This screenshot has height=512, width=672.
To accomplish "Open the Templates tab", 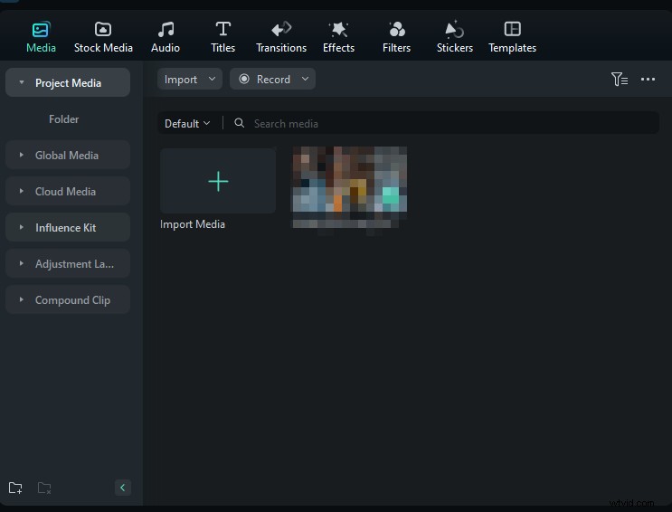I will pos(512,37).
